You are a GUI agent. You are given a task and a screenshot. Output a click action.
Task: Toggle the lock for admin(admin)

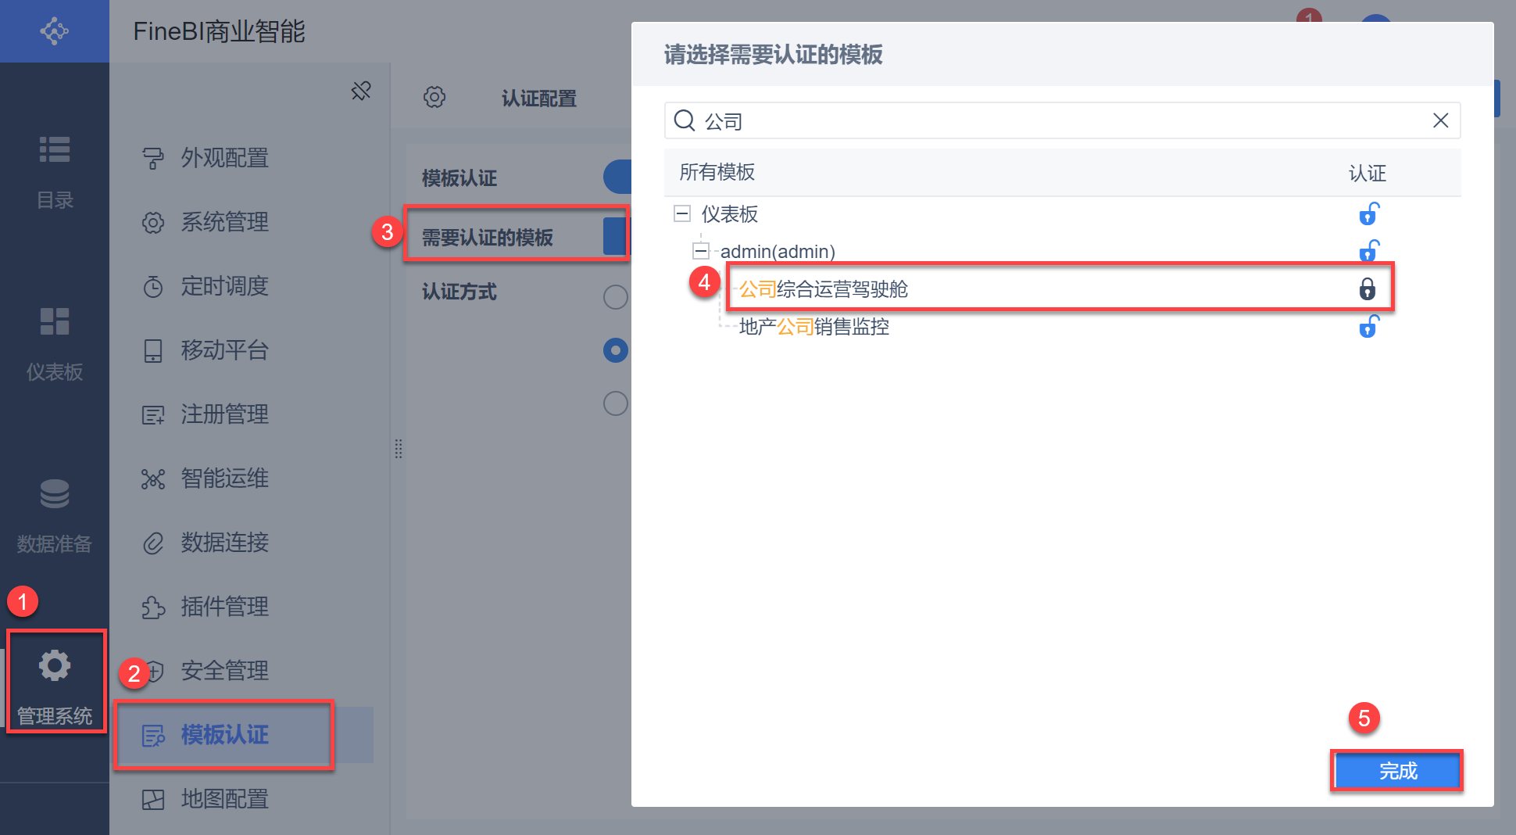point(1368,251)
